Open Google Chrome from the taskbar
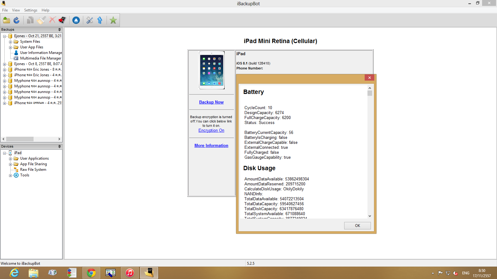Viewport: 497px width, 279px height. click(x=91, y=273)
